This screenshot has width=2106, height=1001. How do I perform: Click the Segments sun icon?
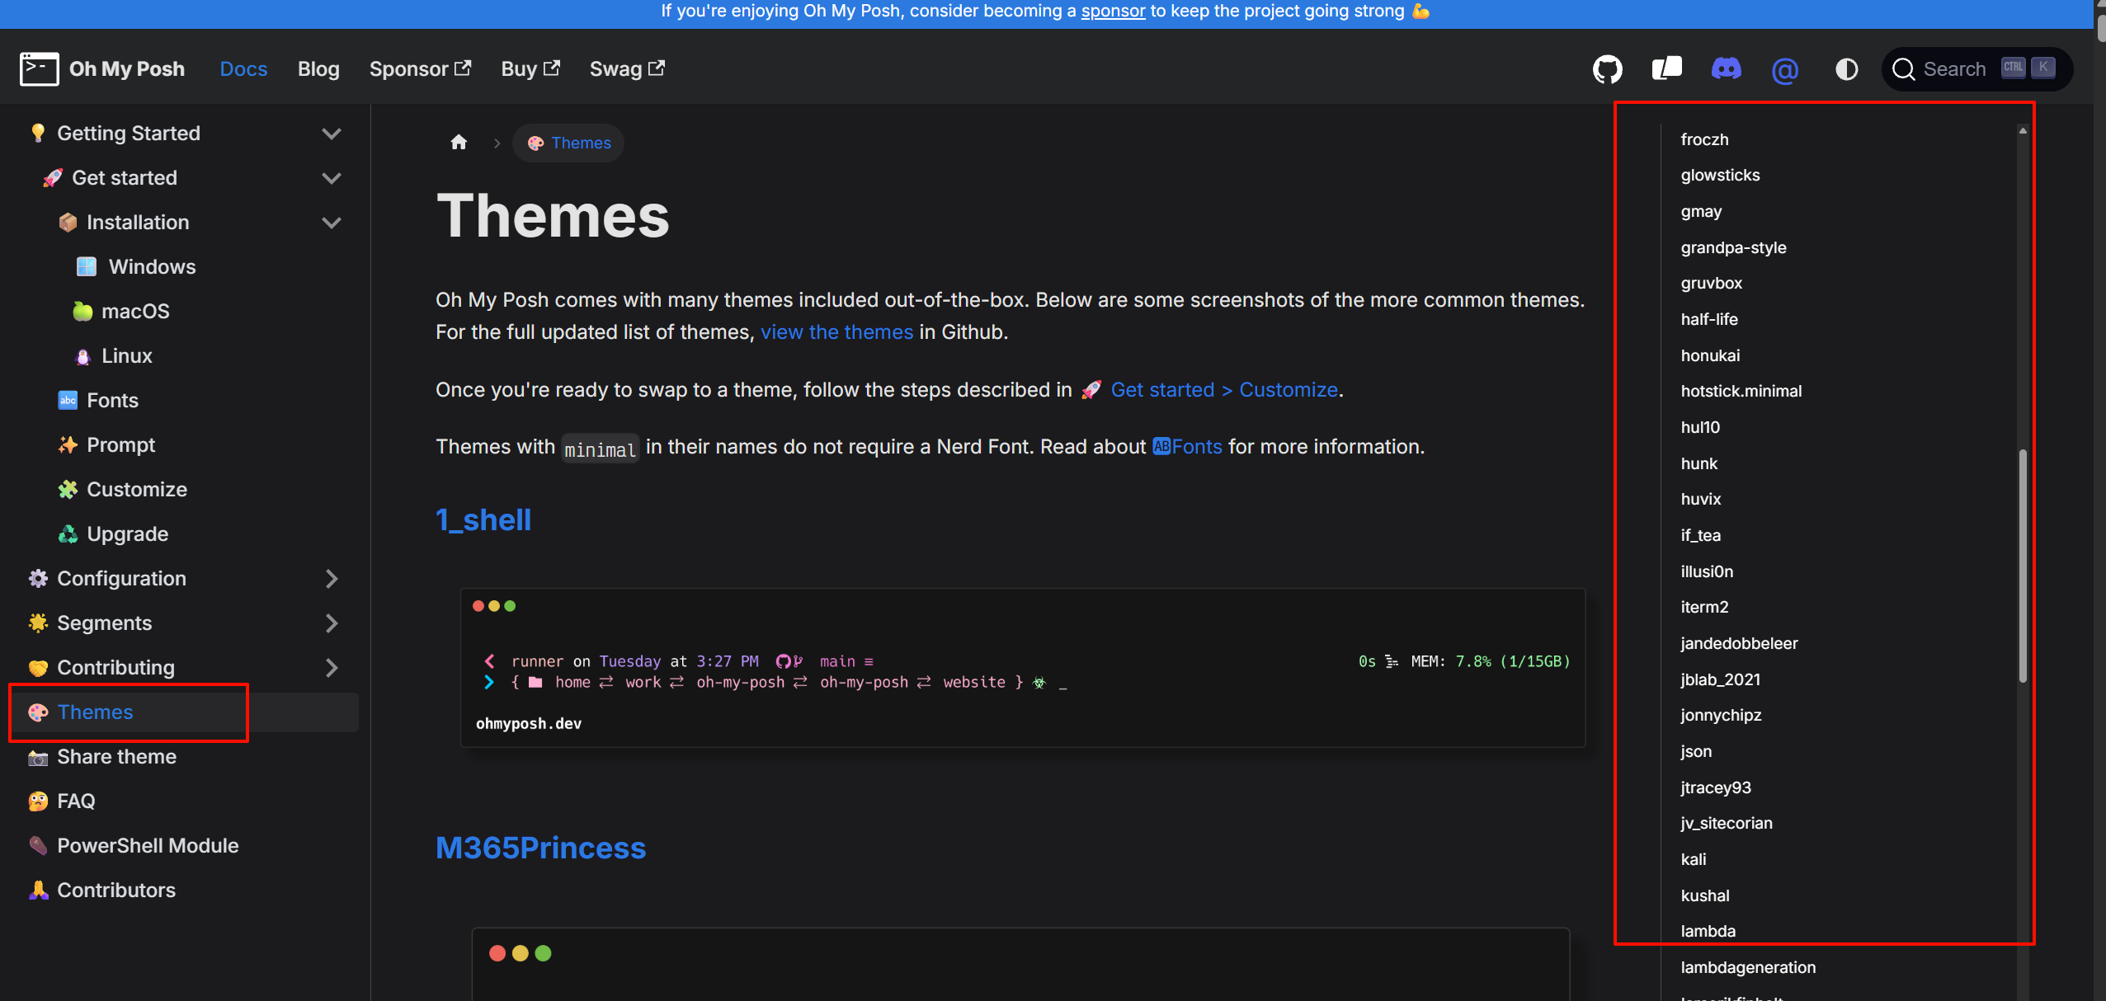click(x=38, y=623)
